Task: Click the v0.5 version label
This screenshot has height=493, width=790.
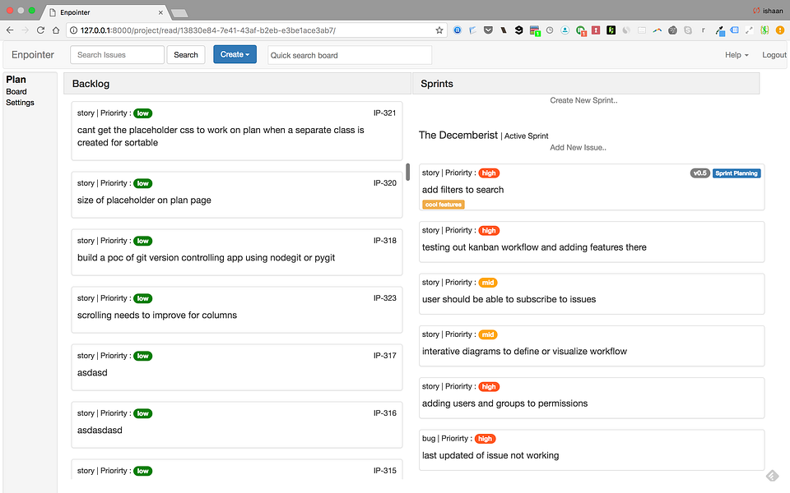Action: coord(699,173)
